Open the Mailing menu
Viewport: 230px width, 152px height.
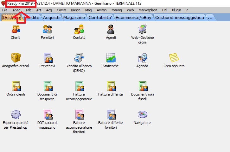point(117,10)
